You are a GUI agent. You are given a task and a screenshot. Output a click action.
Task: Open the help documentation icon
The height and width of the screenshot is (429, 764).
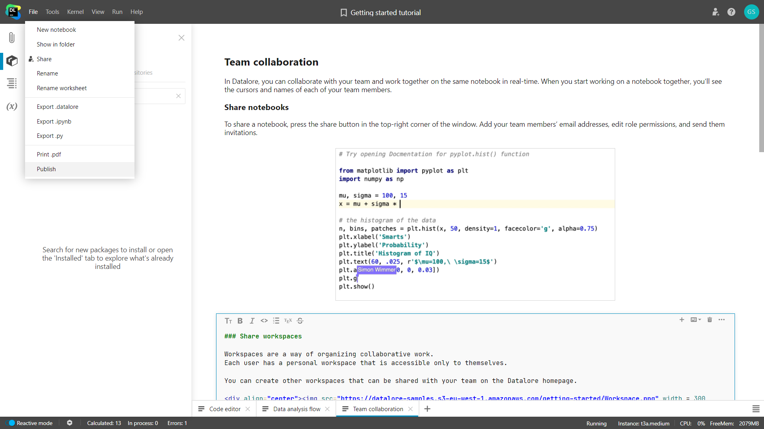pyautogui.click(x=731, y=12)
